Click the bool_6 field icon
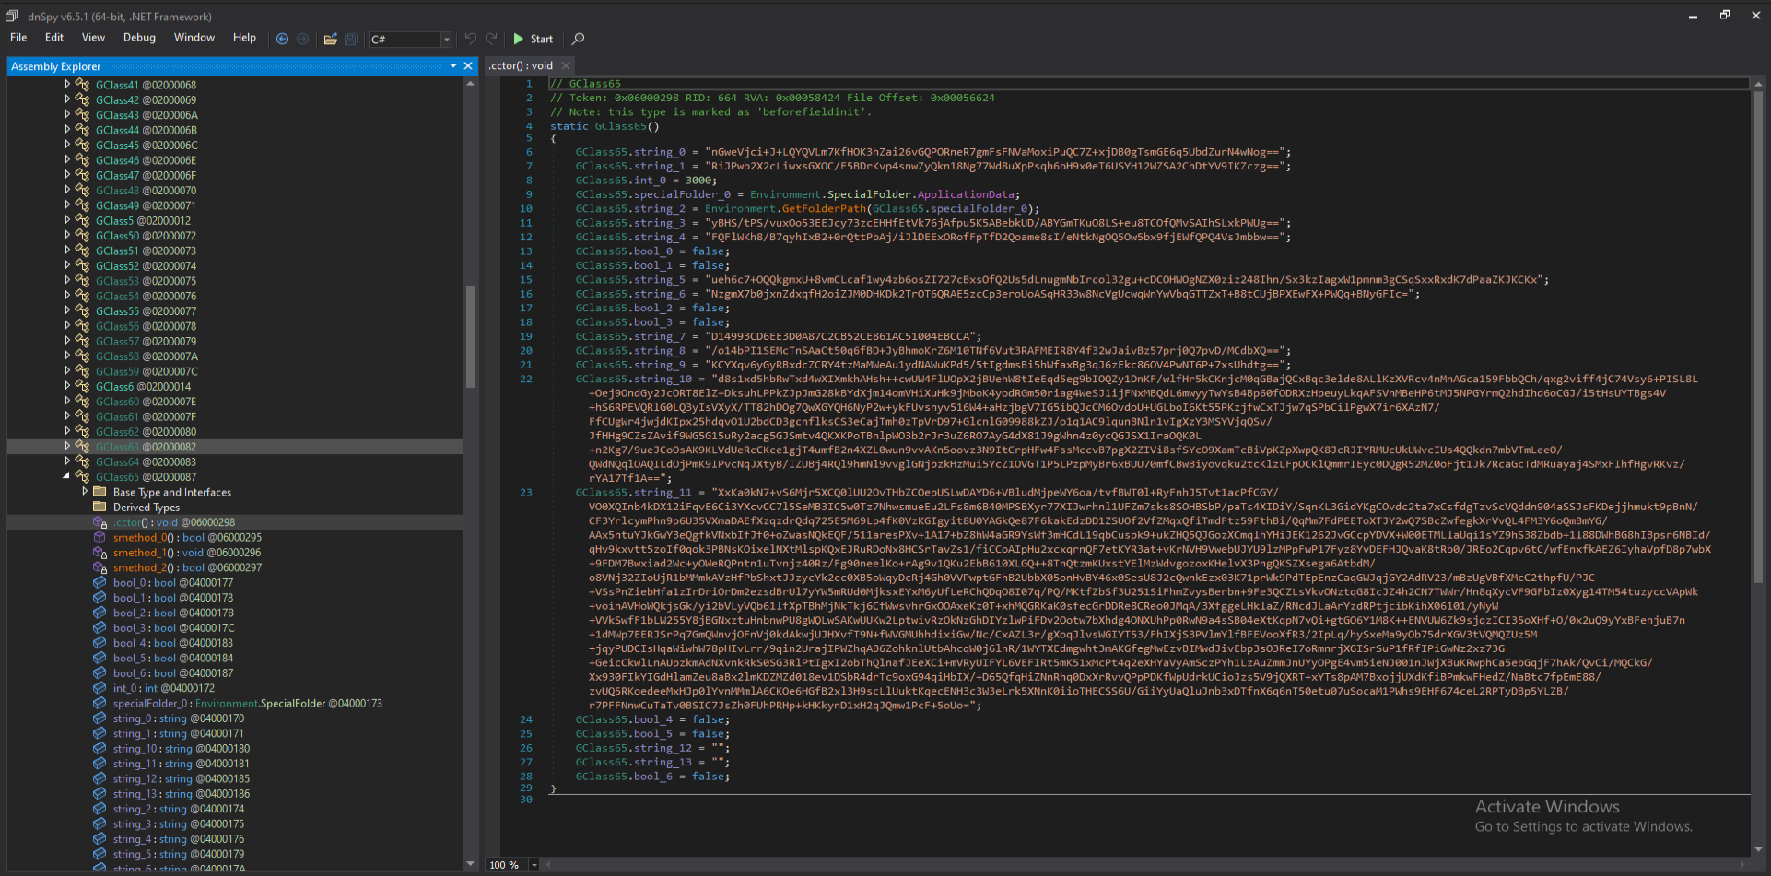 (x=100, y=673)
